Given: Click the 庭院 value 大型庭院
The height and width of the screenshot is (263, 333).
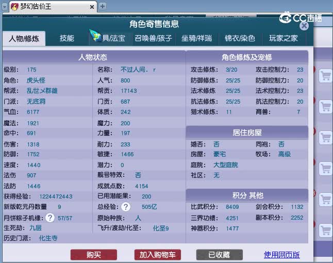Looking at the screenshot, I should click(226, 165).
